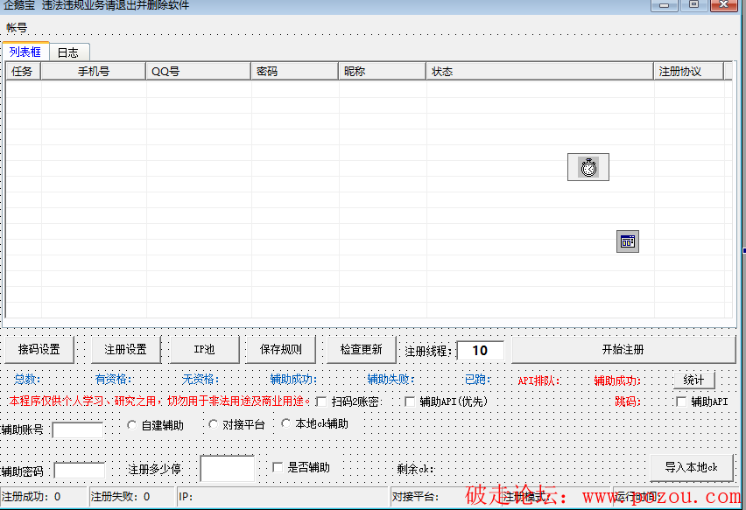Click the IP池 button
The image size is (746, 510).
[x=204, y=350]
